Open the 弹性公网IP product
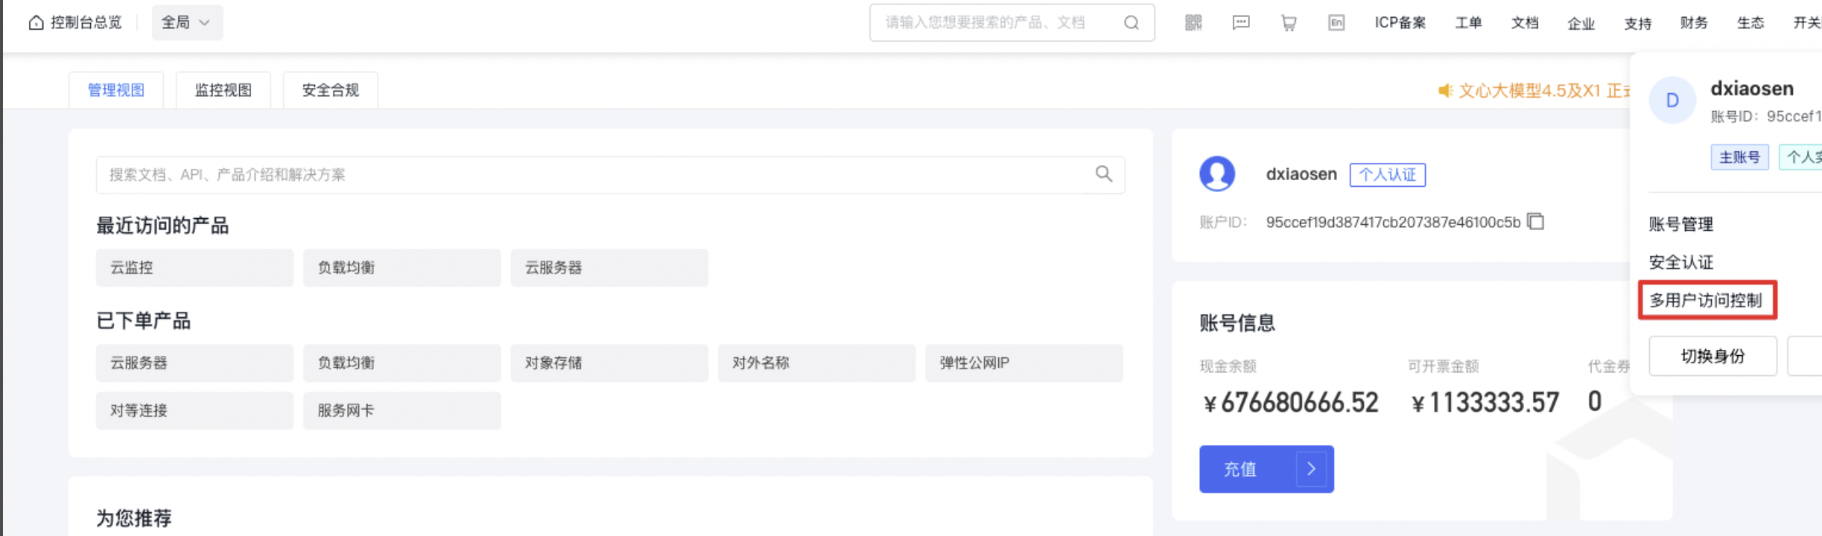1822x536 pixels. point(1024,363)
